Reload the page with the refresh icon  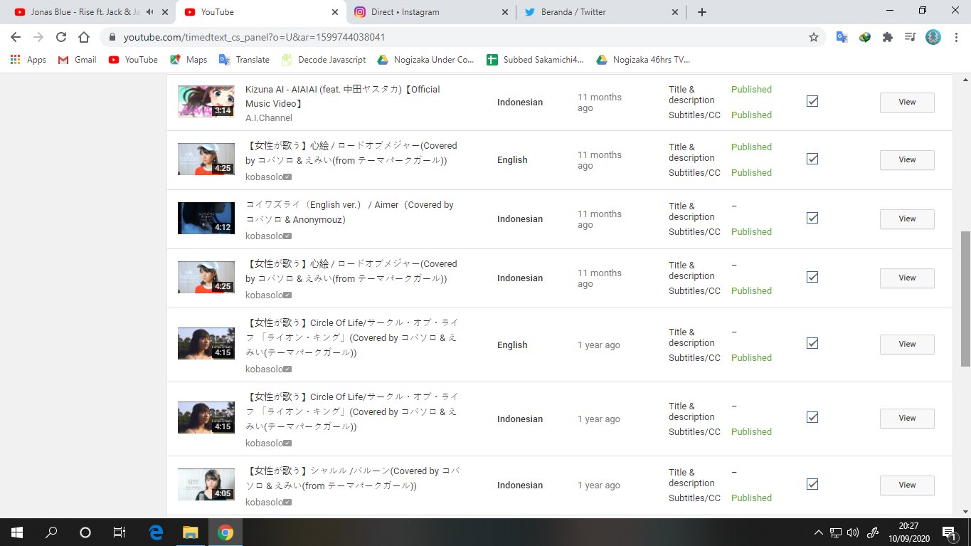coord(61,37)
